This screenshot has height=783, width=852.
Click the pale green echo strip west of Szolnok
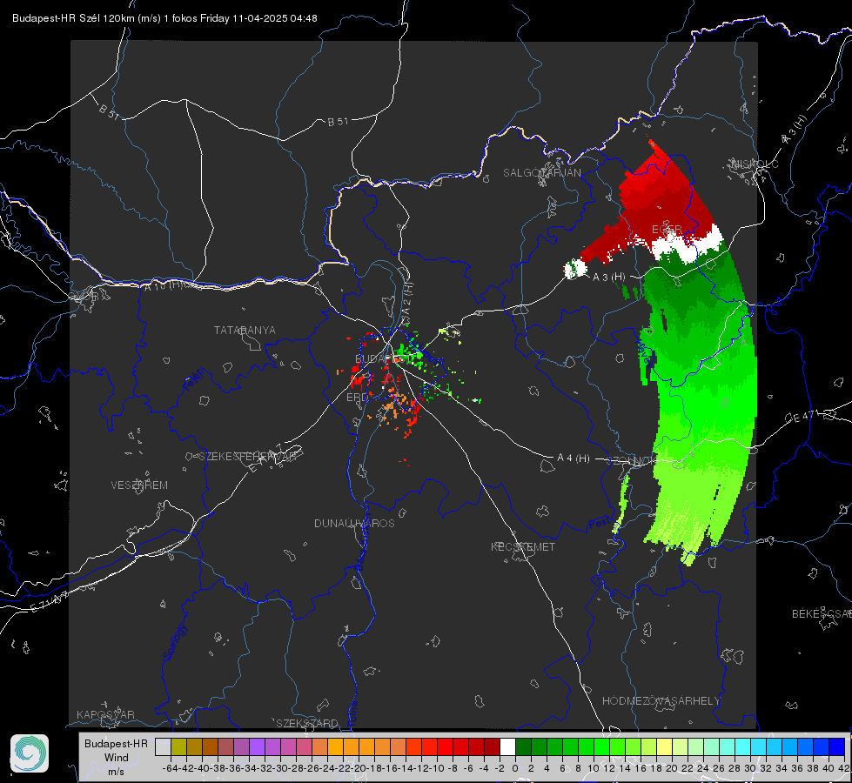621,503
